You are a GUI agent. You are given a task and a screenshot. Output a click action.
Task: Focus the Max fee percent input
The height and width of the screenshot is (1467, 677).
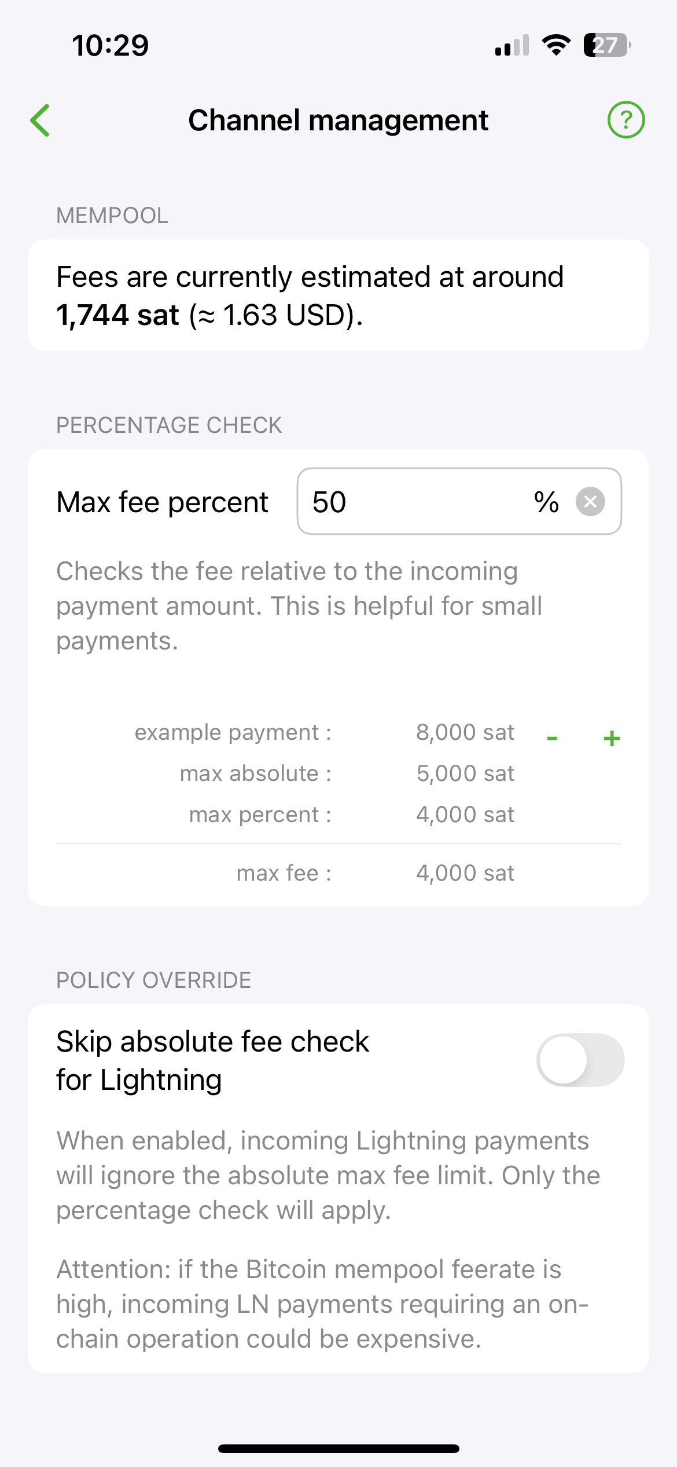click(417, 502)
